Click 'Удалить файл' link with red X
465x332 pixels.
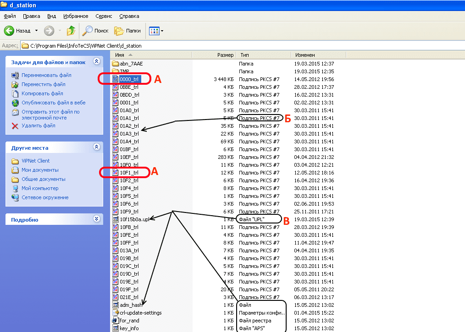(38, 125)
